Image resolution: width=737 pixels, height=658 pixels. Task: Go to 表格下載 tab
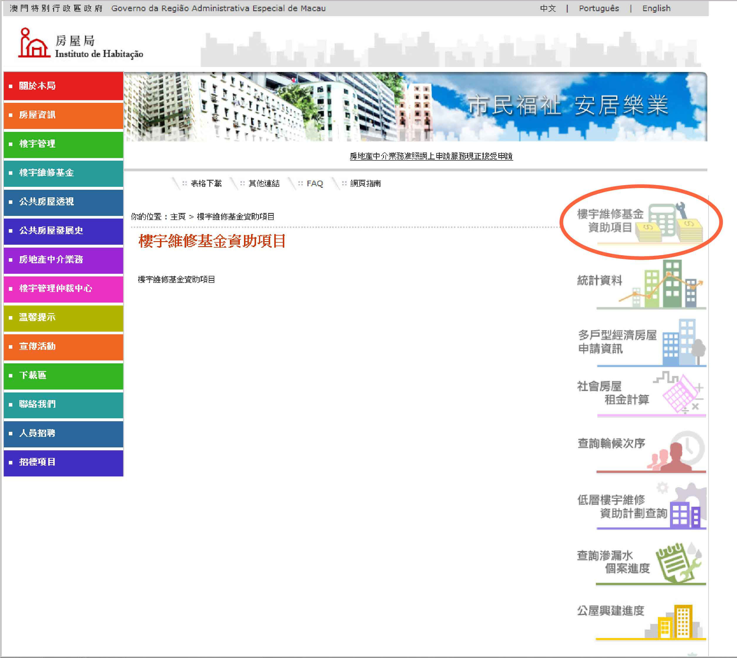click(x=206, y=184)
